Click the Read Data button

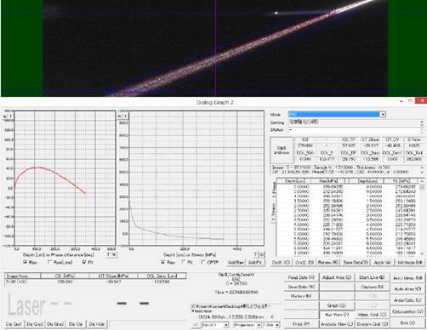click(301, 277)
